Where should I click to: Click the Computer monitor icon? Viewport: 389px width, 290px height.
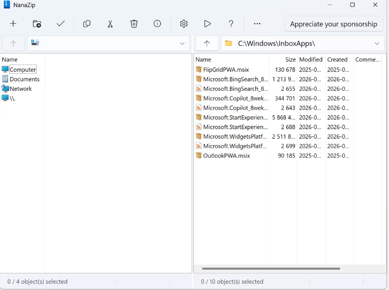pos(5,69)
